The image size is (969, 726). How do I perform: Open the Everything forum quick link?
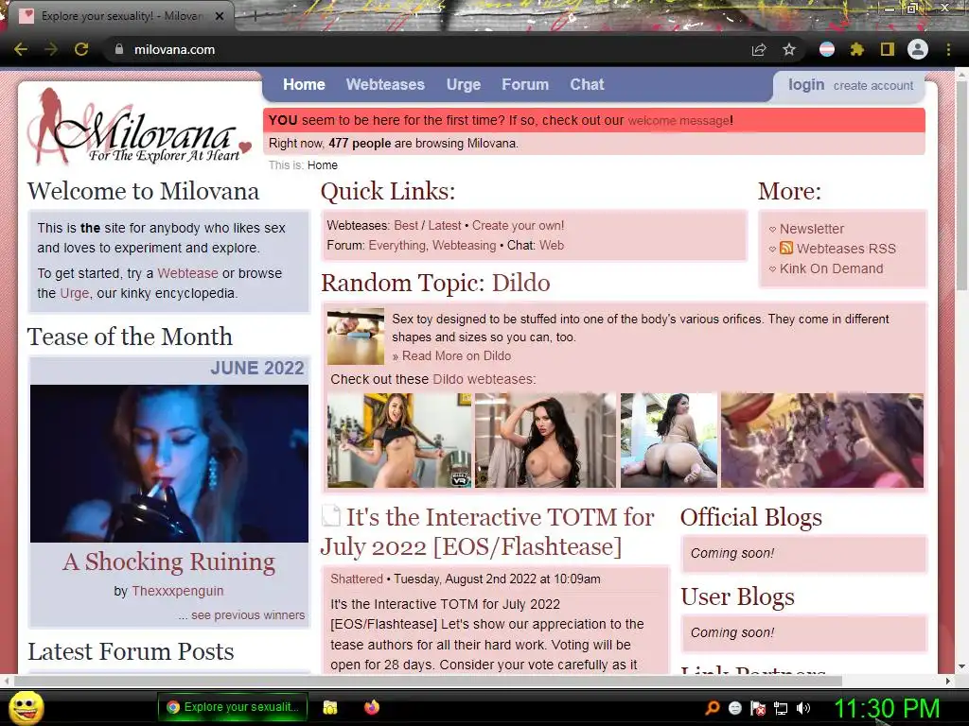click(397, 245)
